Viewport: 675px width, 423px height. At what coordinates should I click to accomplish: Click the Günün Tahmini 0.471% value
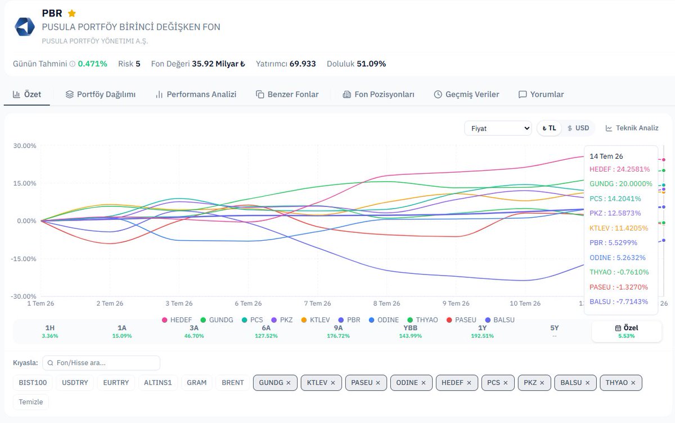tap(93, 64)
